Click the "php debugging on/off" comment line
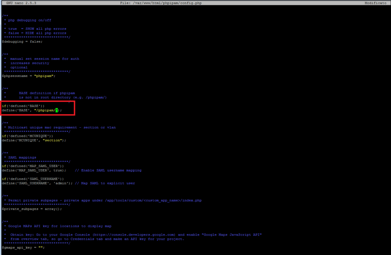Image resolution: width=391 pixels, height=255 pixels. [x=29, y=20]
